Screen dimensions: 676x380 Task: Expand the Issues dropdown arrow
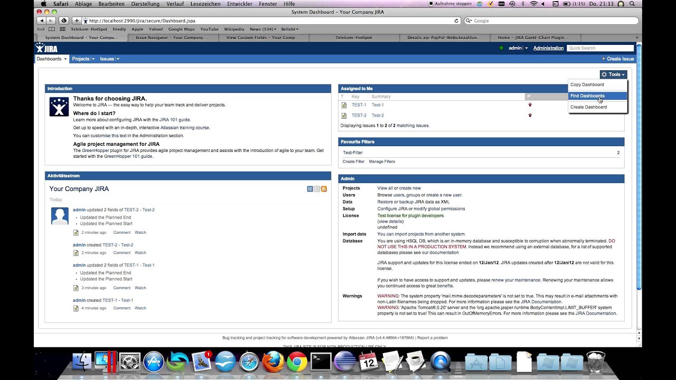[x=118, y=59]
